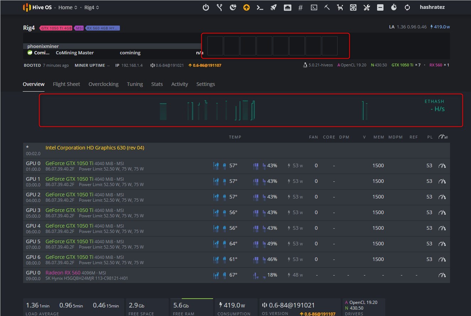Screen dimensions: 471x316
Task: Open overclock speedometer for all GPUs
Action: pos(443,137)
